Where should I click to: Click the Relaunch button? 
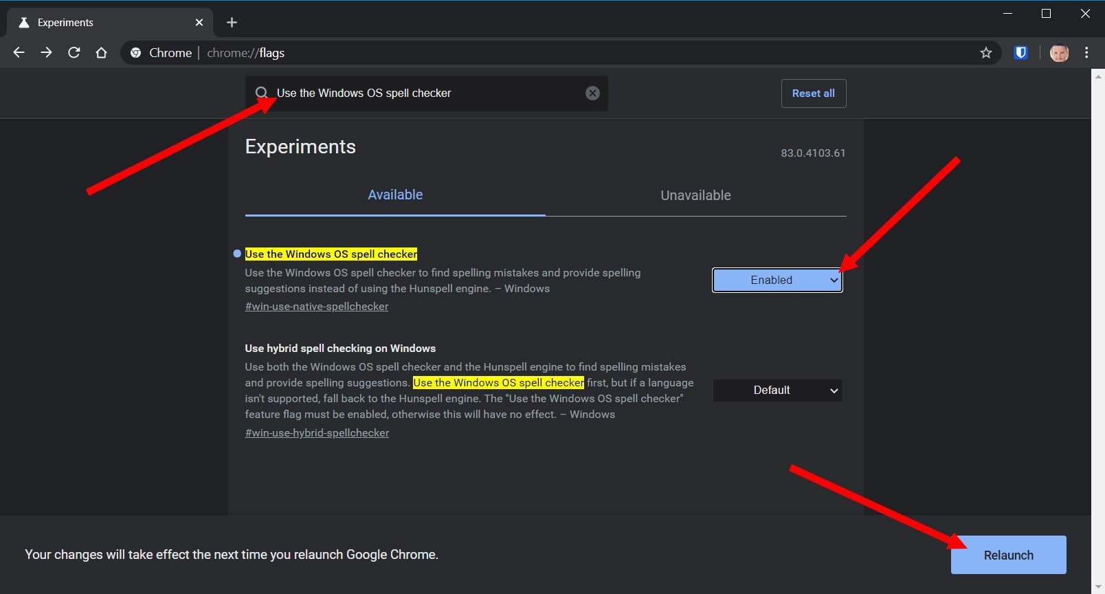point(1008,555)
